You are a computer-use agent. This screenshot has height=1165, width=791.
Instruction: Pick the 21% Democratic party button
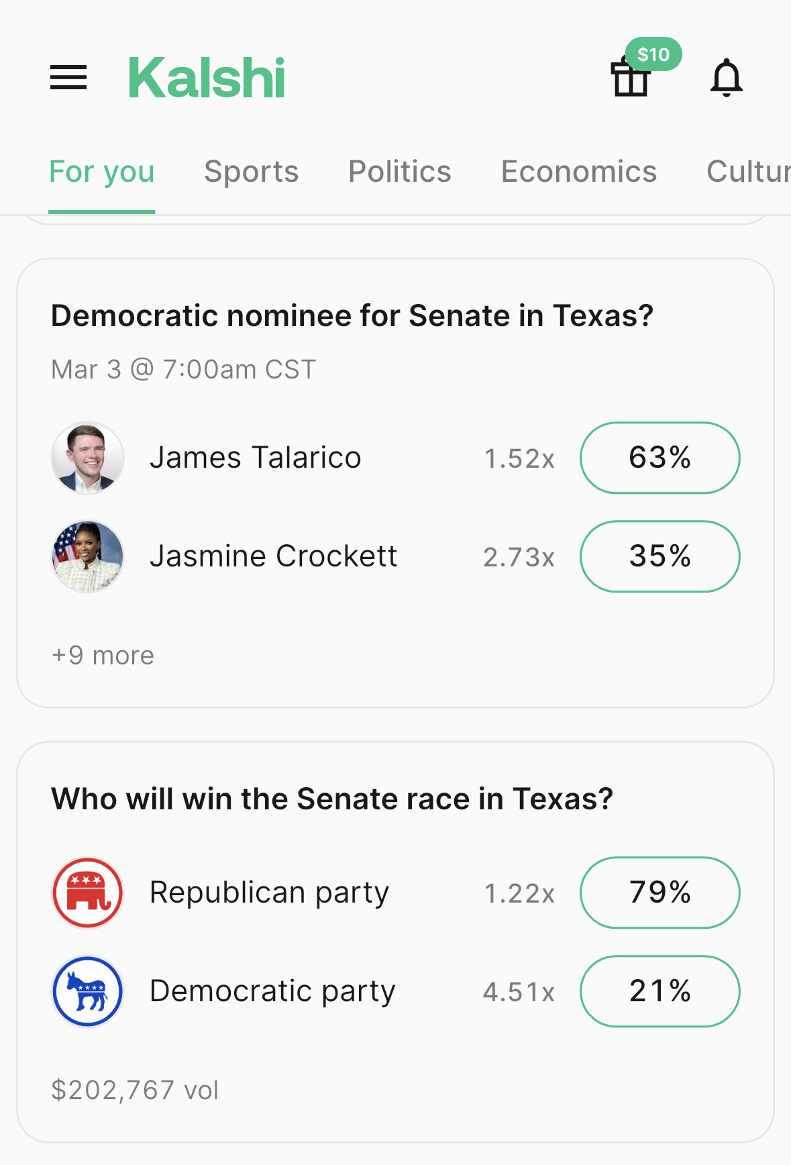[660, 991]
